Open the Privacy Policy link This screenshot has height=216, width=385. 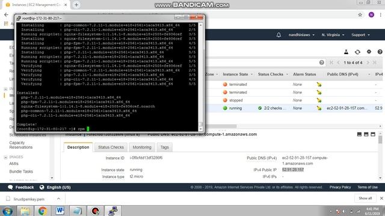coord(340,187)
